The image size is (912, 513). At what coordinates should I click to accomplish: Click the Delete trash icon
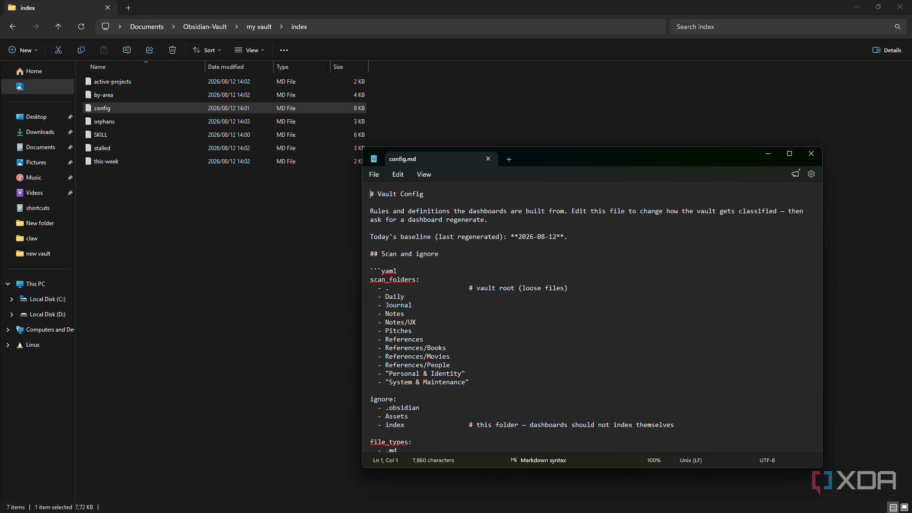coord(172,50)
